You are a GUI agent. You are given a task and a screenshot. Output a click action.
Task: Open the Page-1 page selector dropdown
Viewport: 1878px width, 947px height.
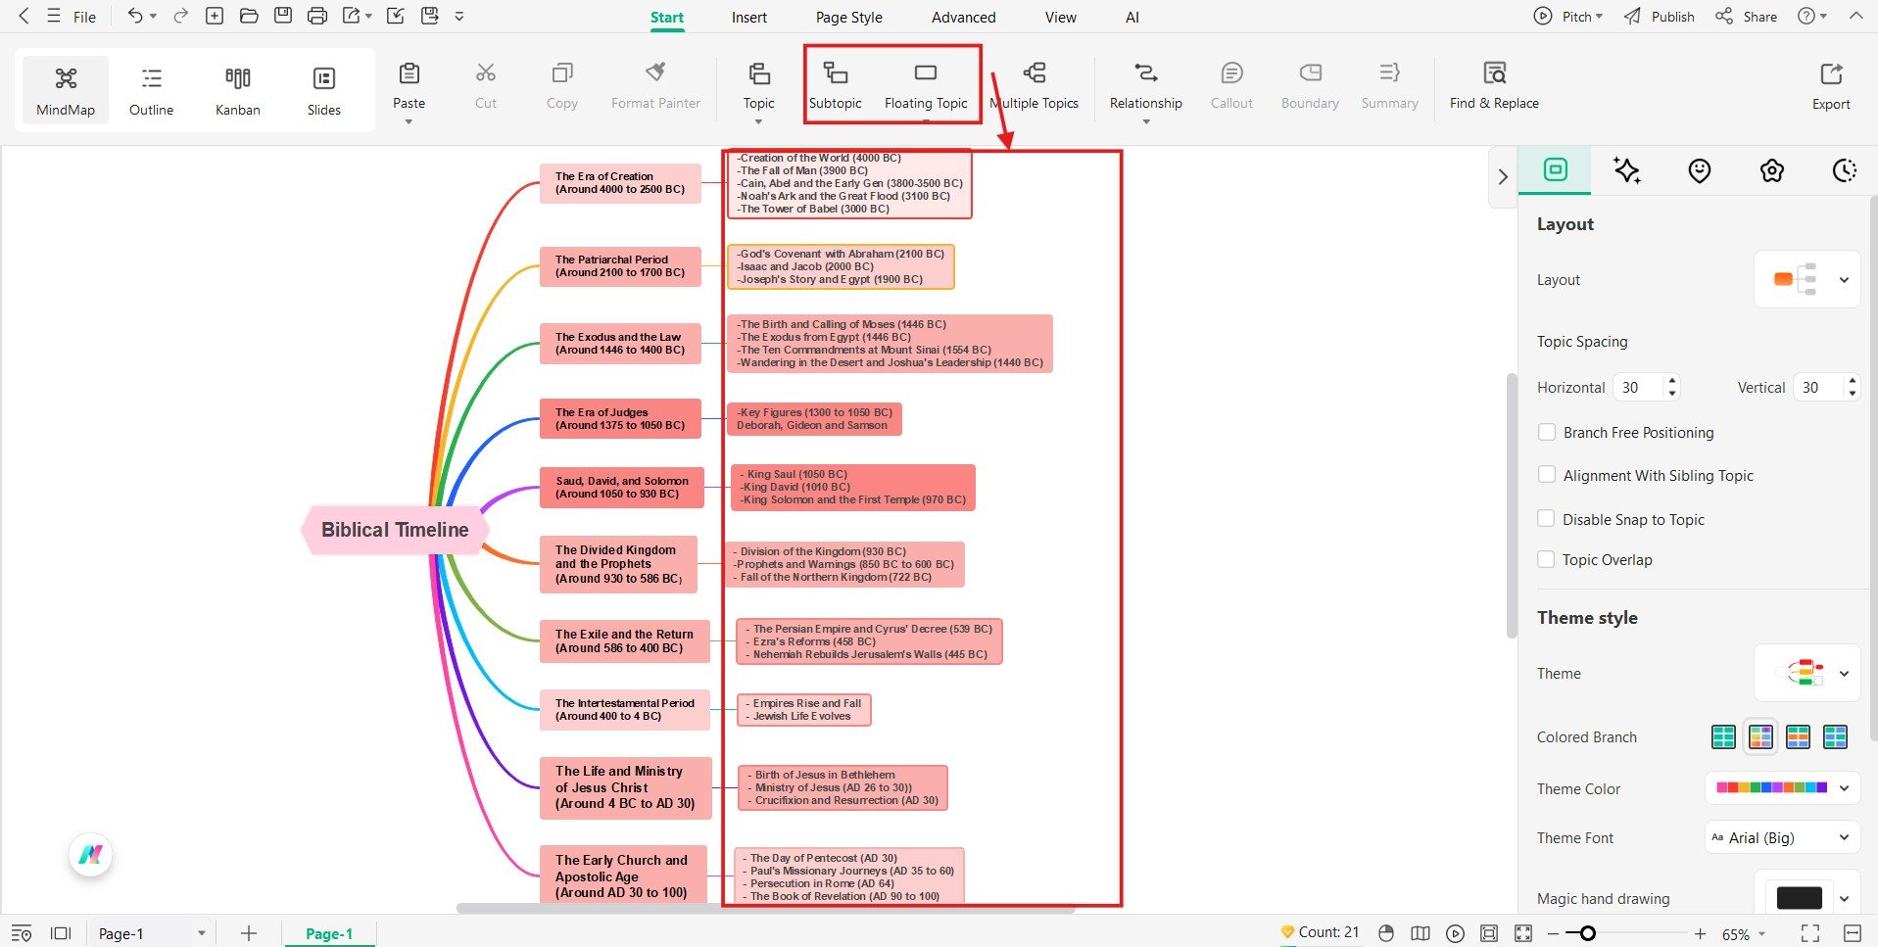tap(152, 933)
